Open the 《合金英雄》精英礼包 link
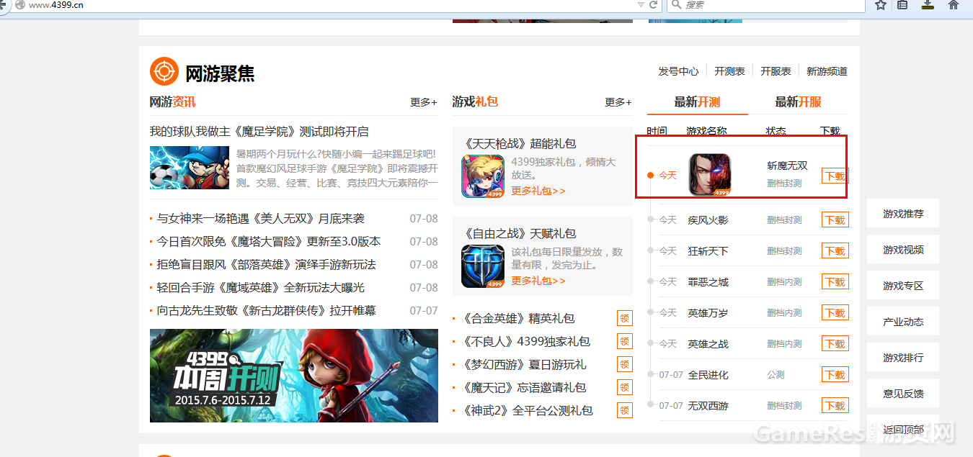Image resolution: width=973 pixels, height=457 pixels. (x=517, y=319)
